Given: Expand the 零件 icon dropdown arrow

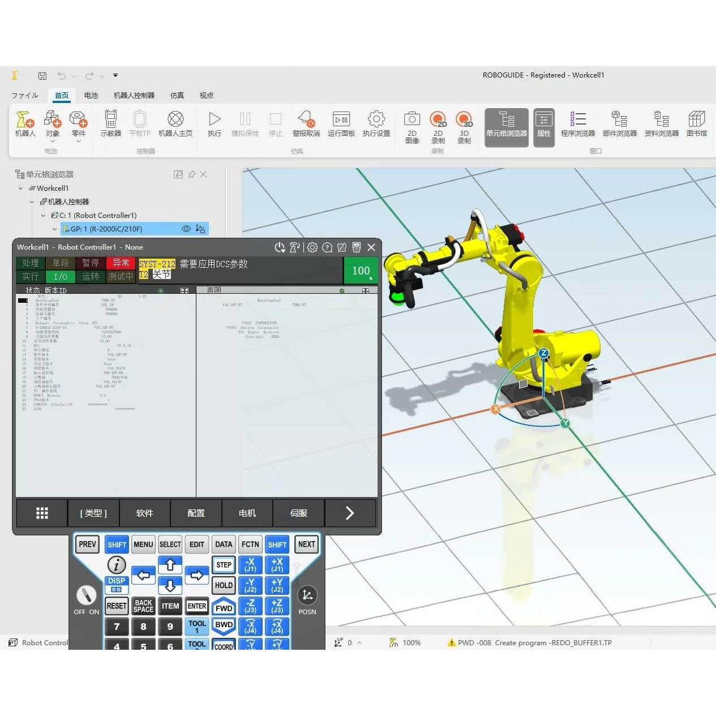Looking at the screenshot, I should [x=78, y=142].
